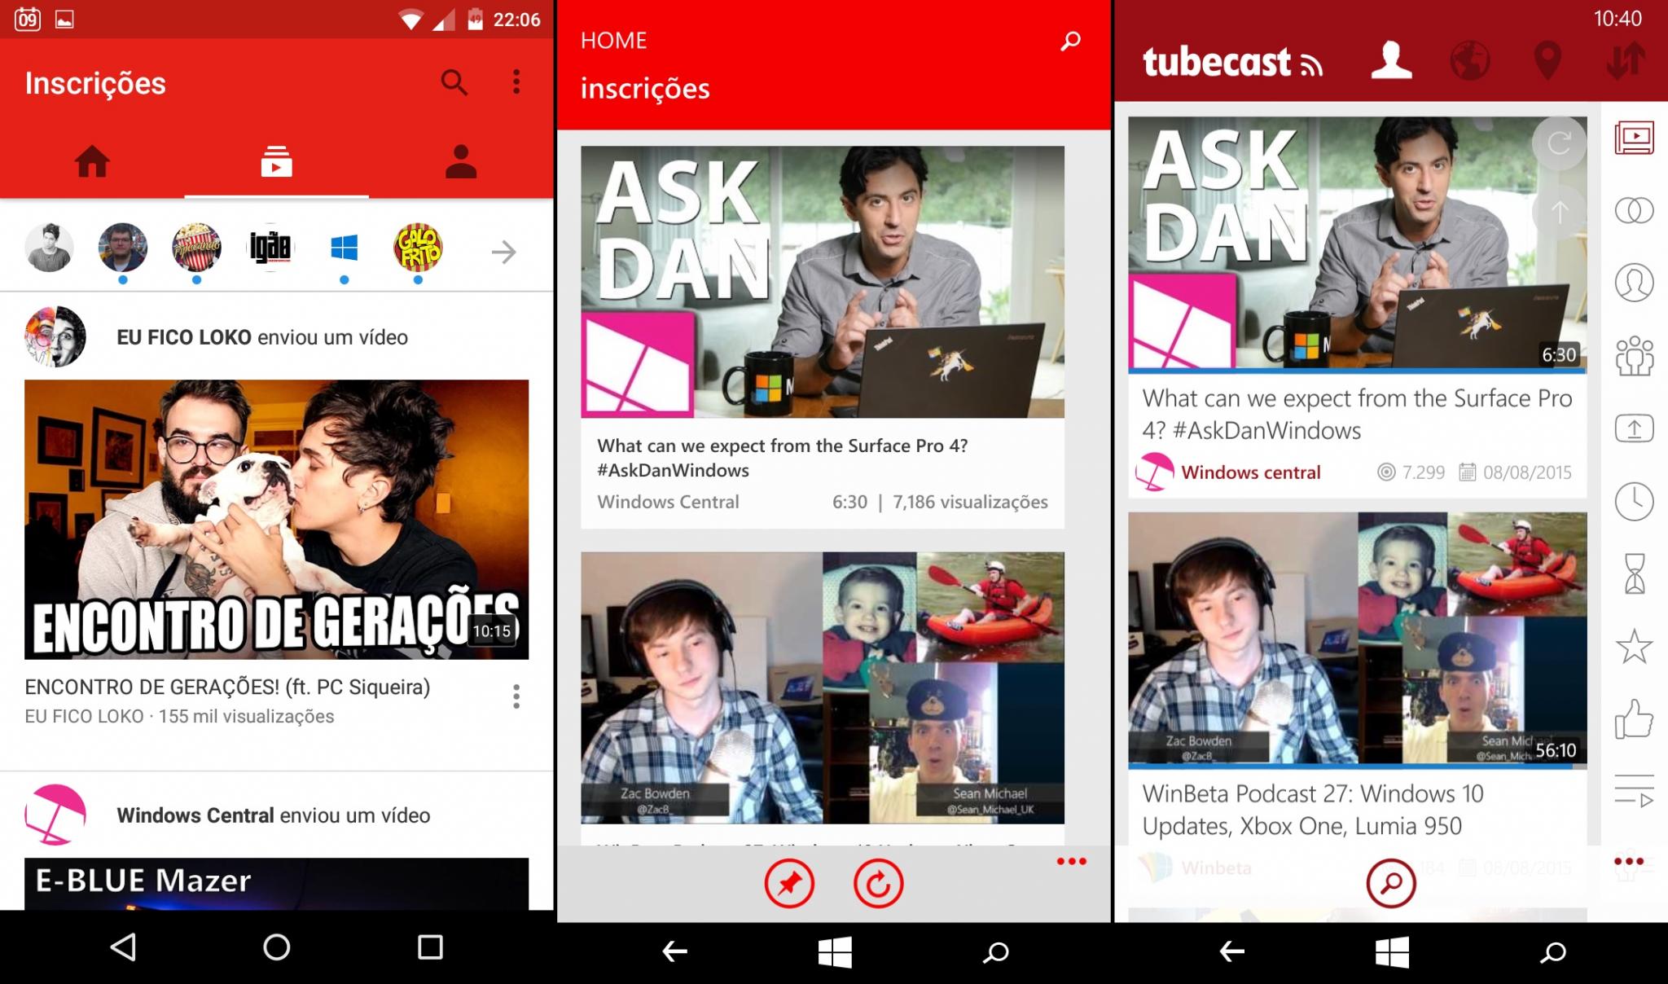This screenshot has height=984, width=1668.
Task: Tap Android recent apps square button
Action: tap(430, 947)
